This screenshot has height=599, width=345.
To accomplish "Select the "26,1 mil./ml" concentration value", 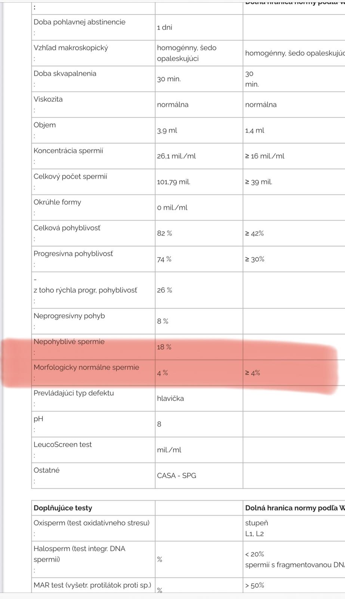I will [x=176, y=156].
